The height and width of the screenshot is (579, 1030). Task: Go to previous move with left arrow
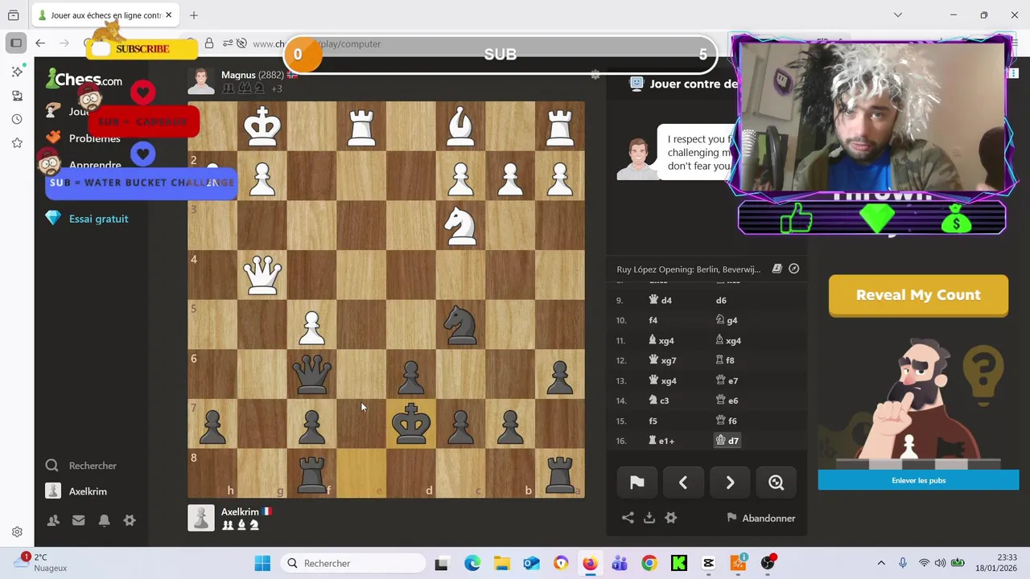coord(683,482)
